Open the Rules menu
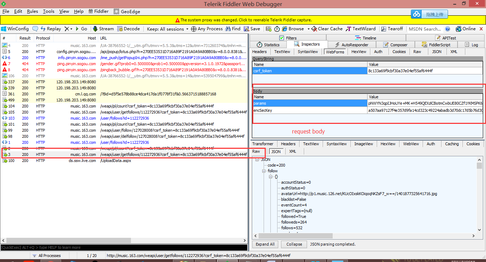Screen dimensions: 486x262 click(x=32, y=11)
